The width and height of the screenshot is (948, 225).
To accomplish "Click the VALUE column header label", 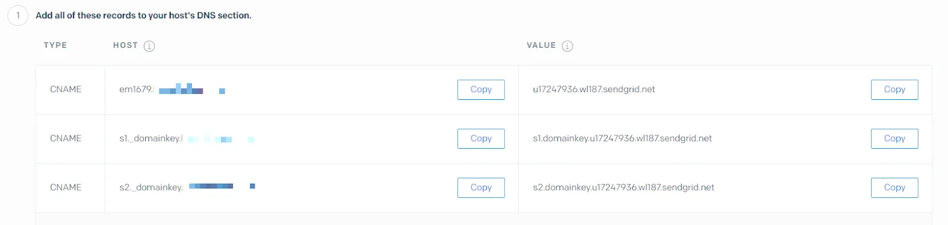I will tap(542, 45).
